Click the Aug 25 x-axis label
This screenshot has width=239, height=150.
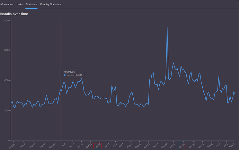click(x=12, y=145)
